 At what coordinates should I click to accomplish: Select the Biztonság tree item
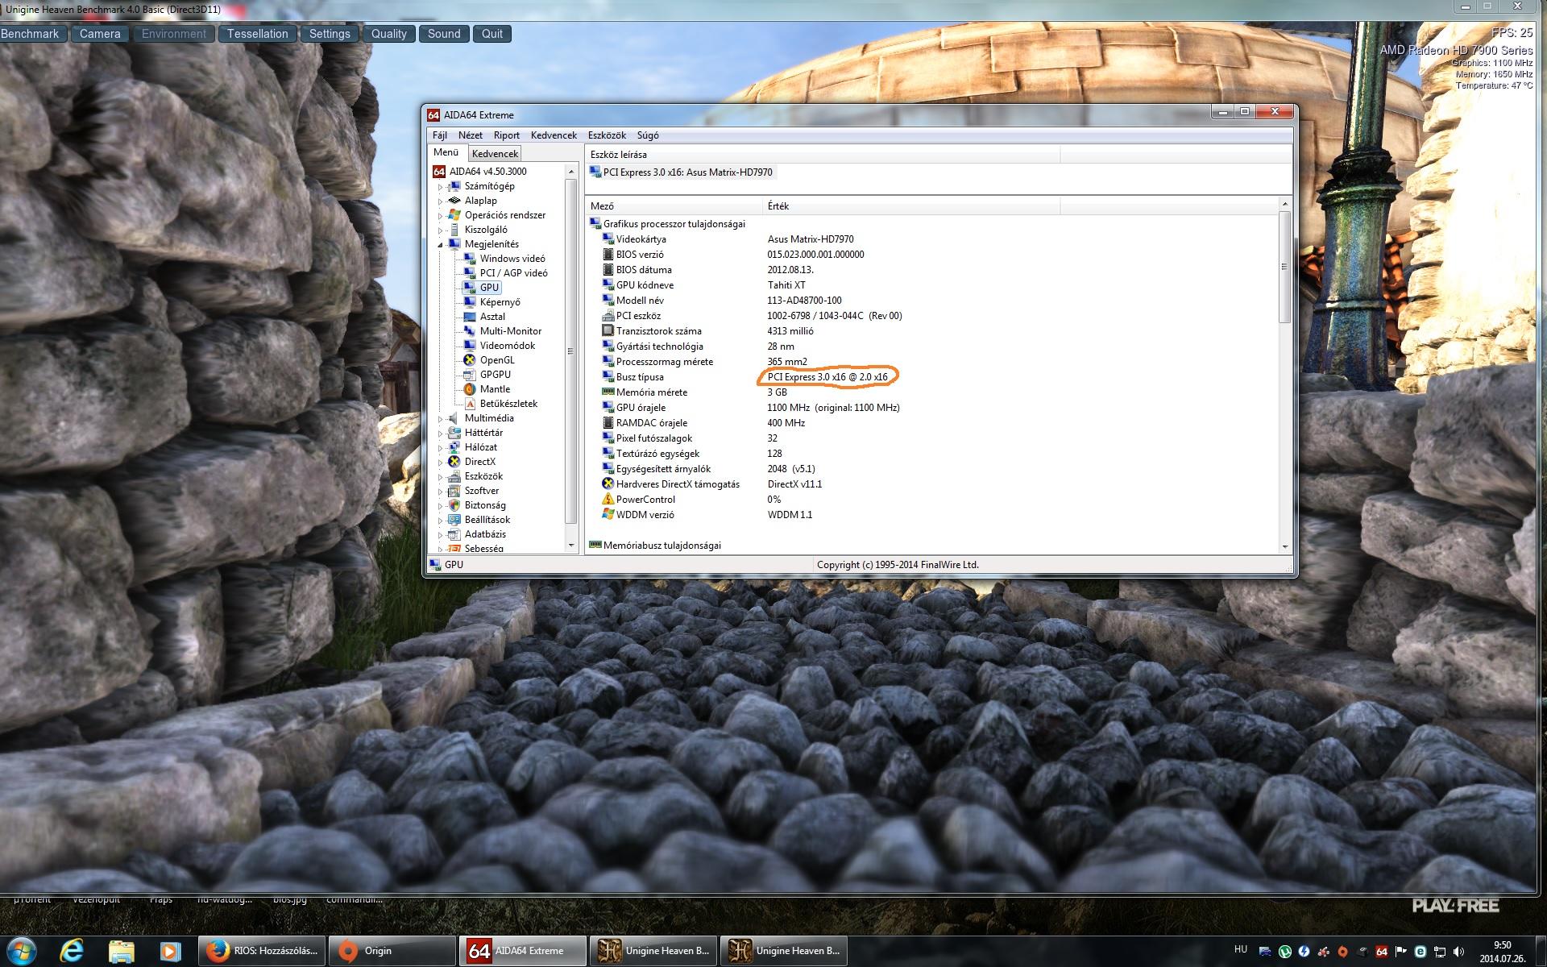(485, 505)
